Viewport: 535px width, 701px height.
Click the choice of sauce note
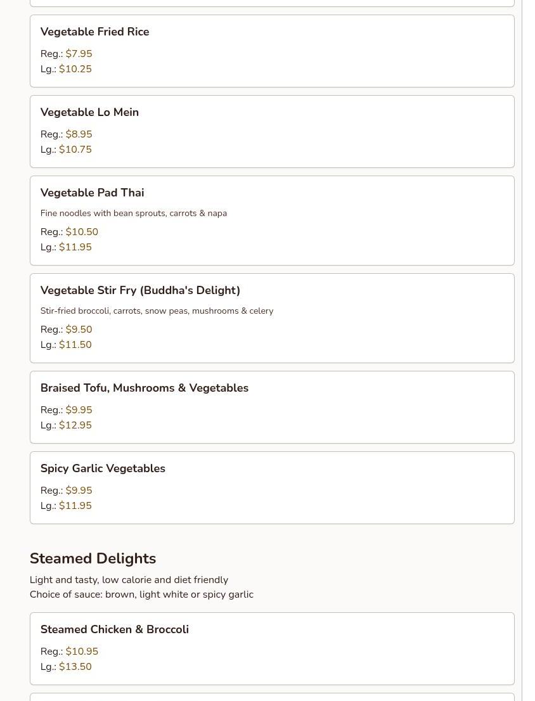[141, 595]
